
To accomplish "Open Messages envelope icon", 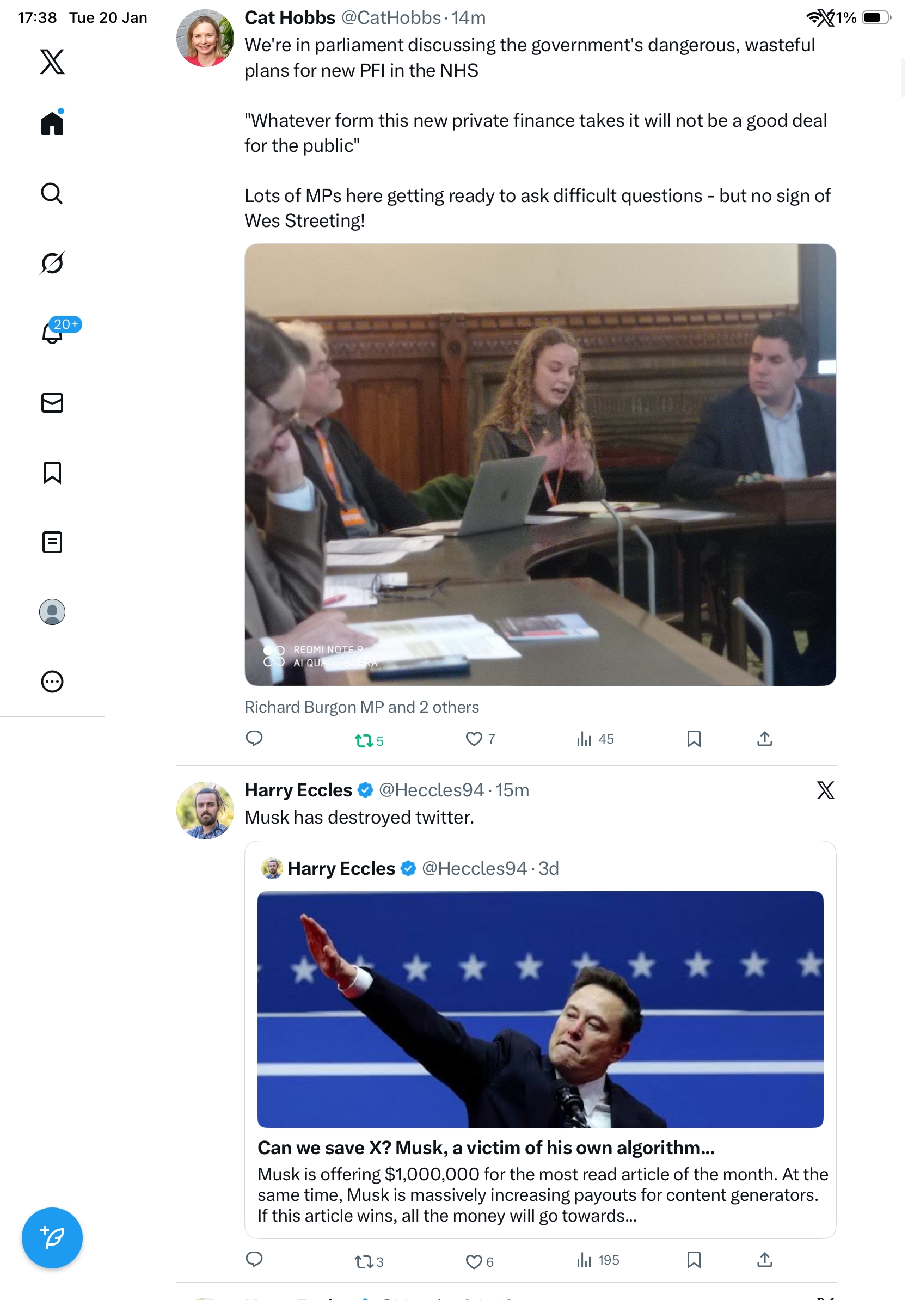I will pos(52,402).
